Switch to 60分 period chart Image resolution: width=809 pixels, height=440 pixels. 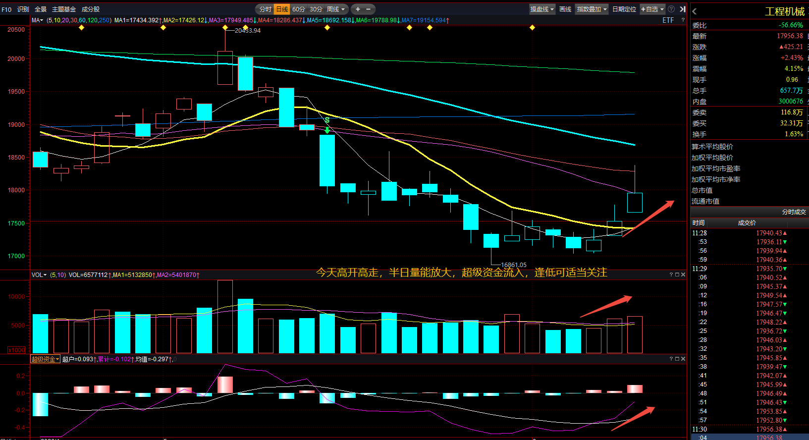point(299,9)
